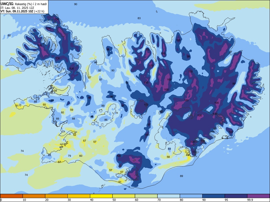Select the 80–90 light blue legend swatch

191,196
